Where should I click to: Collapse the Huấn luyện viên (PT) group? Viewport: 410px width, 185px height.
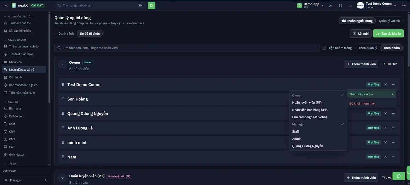[x=62, y=178]
